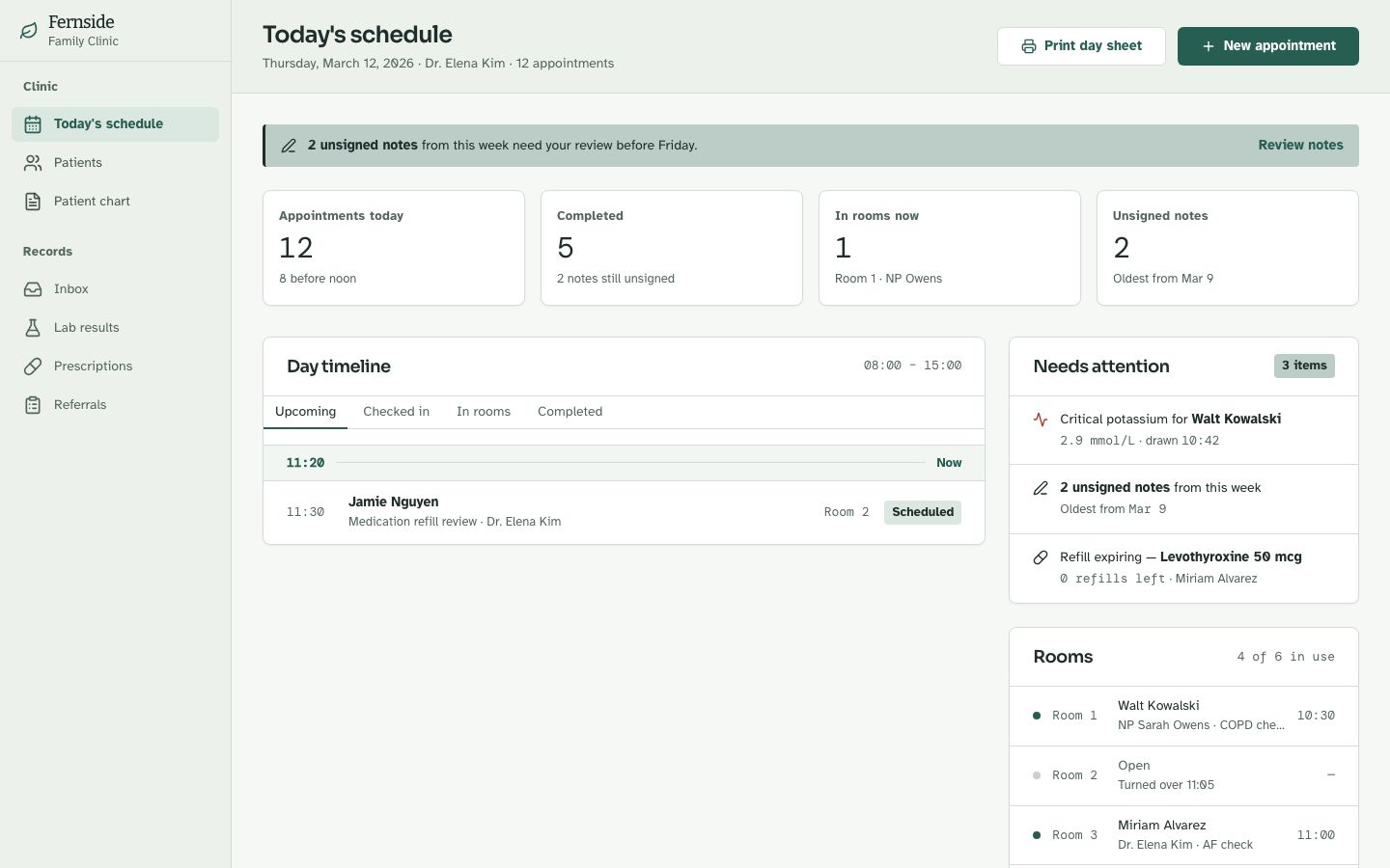1390x868 pixels.
Task: Open the Appointments today card
Action: coord(394,248)
